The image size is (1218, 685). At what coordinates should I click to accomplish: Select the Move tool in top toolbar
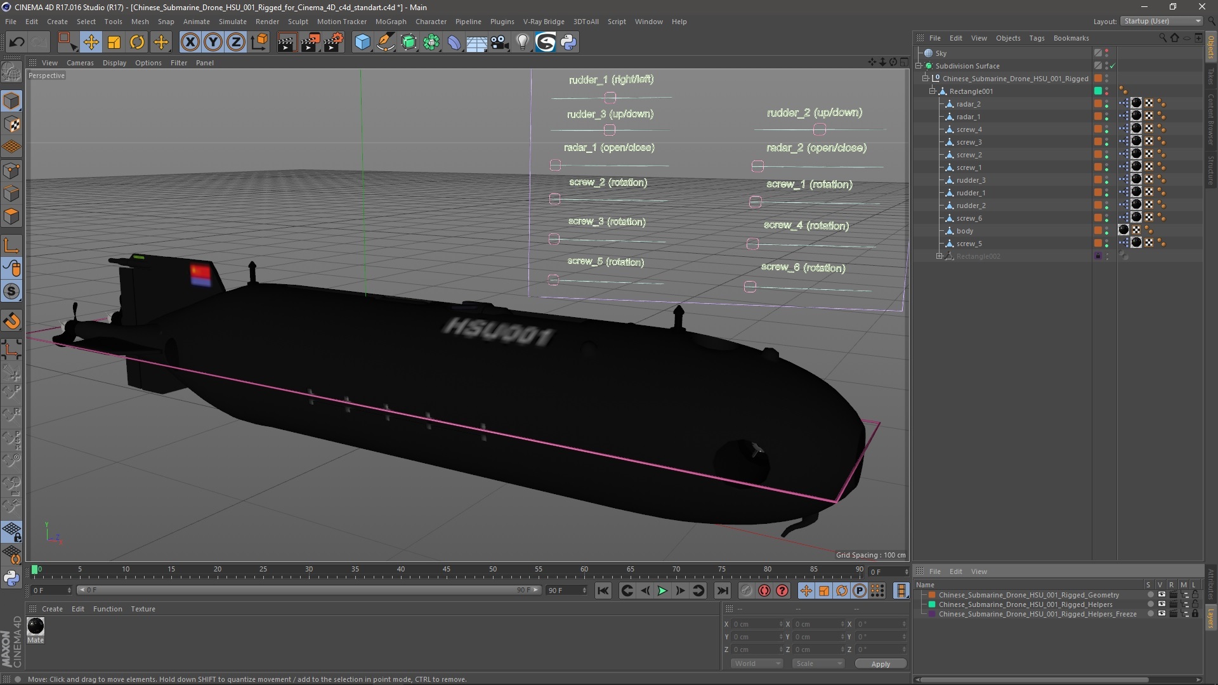pyautogui.click(x=91, y=42)
